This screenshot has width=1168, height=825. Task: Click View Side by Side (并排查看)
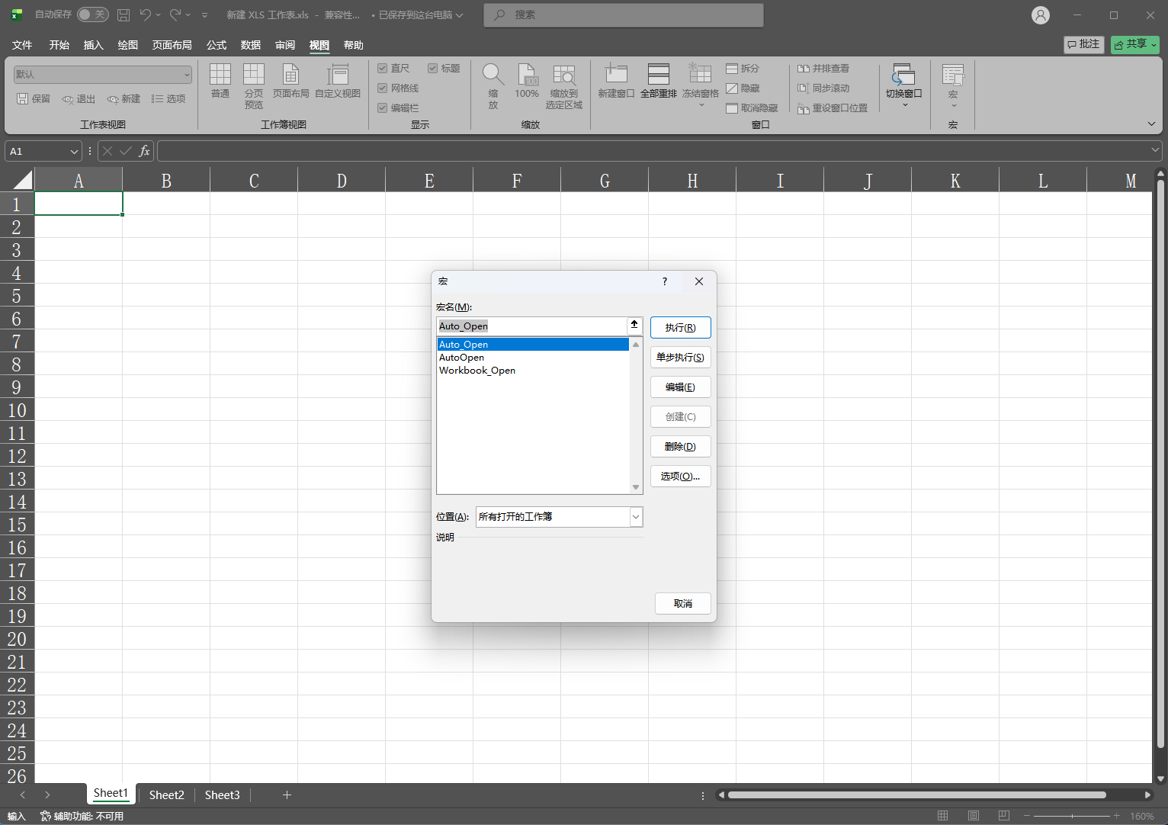click(823, 69)
